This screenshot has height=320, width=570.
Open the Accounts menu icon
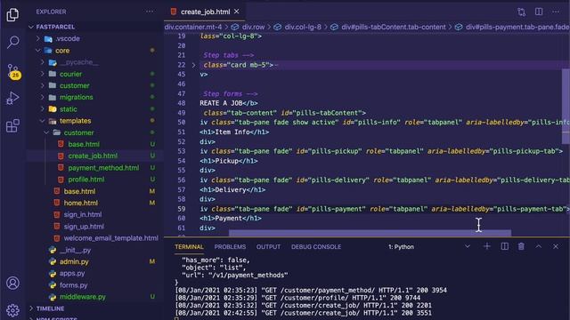pos(12,283)
